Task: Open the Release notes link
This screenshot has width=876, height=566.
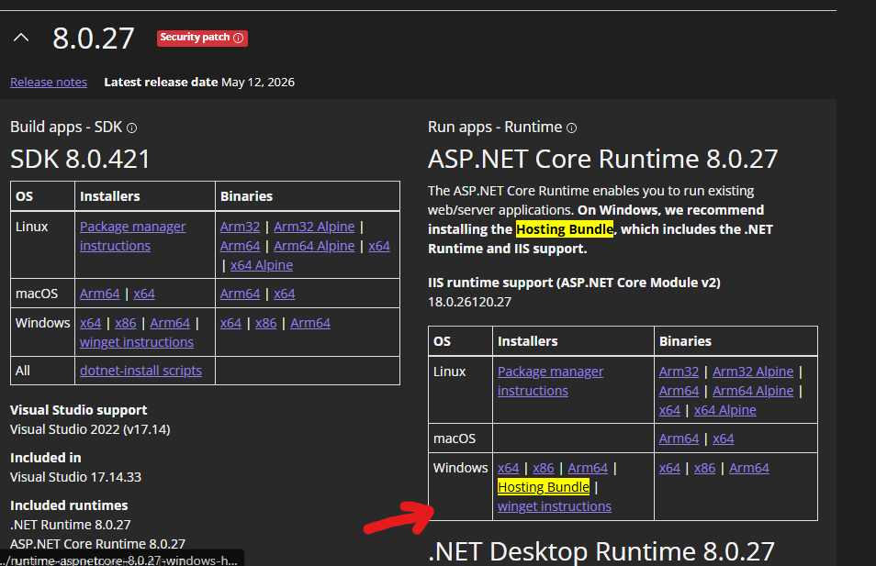Action: pyautogui.click(x=49, y=82)
